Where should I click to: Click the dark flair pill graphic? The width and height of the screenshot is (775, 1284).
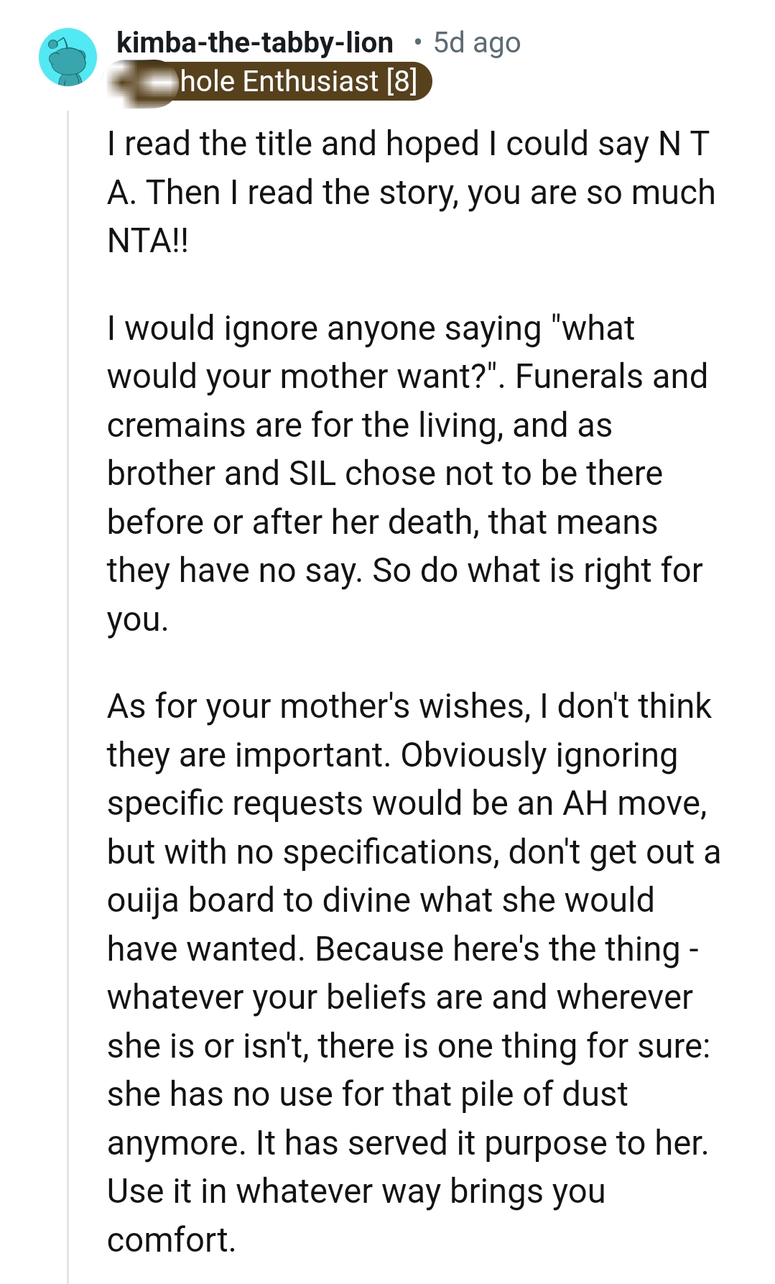pos(273,81)
